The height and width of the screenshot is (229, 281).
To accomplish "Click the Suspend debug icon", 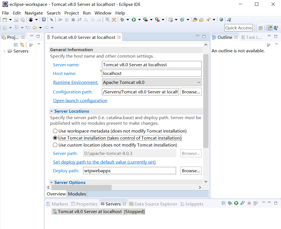I will pos(67,20).
